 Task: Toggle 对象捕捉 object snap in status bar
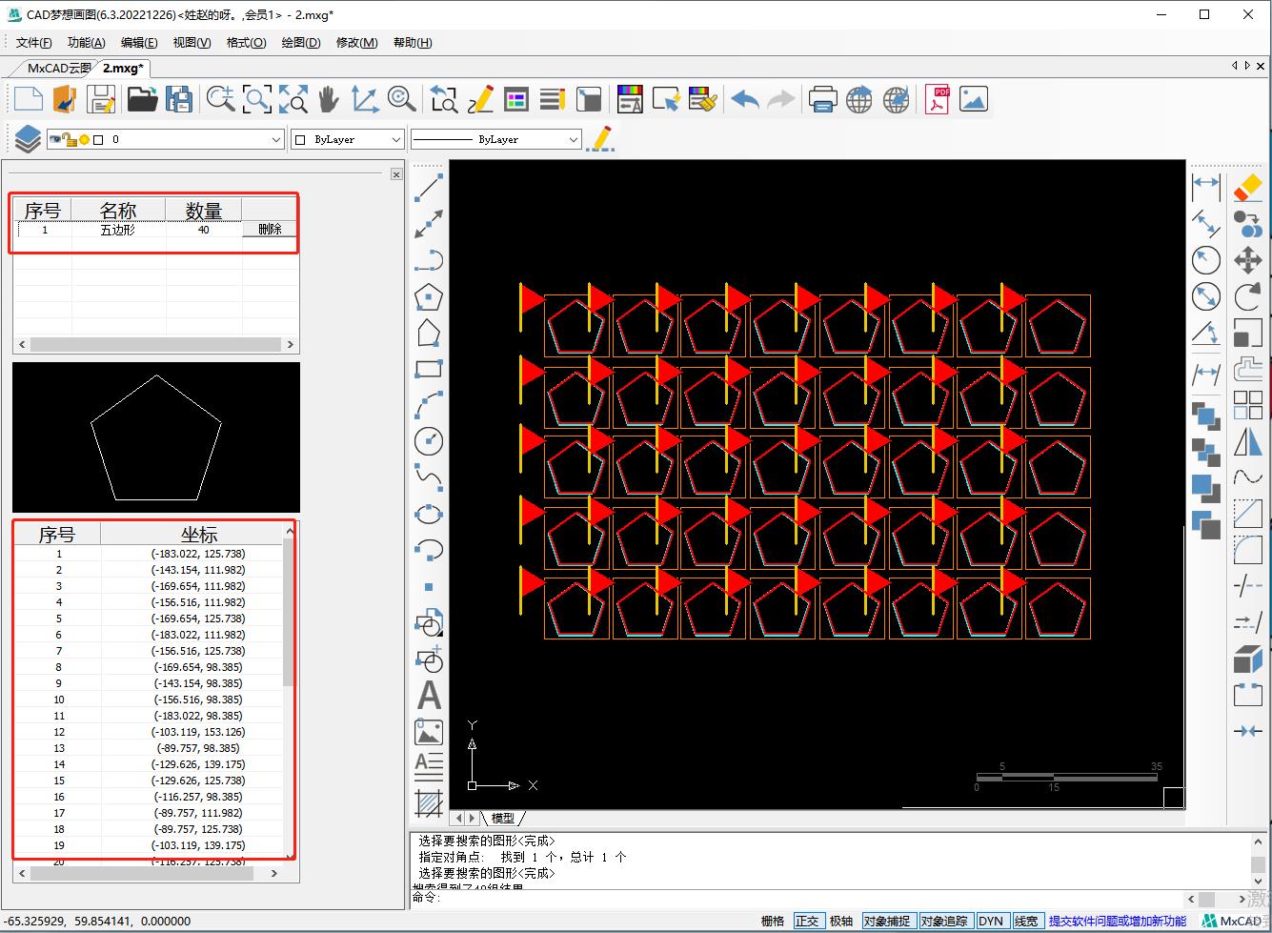coord(887,921)
